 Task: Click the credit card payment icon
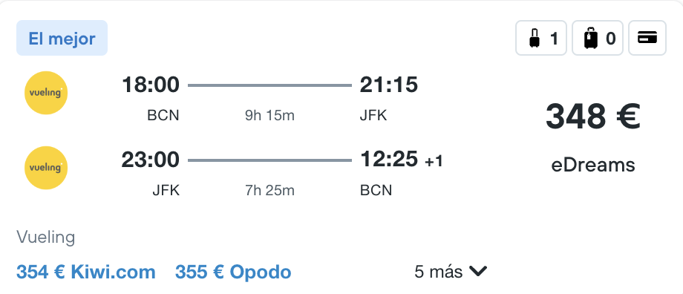[x=647, y=38]
